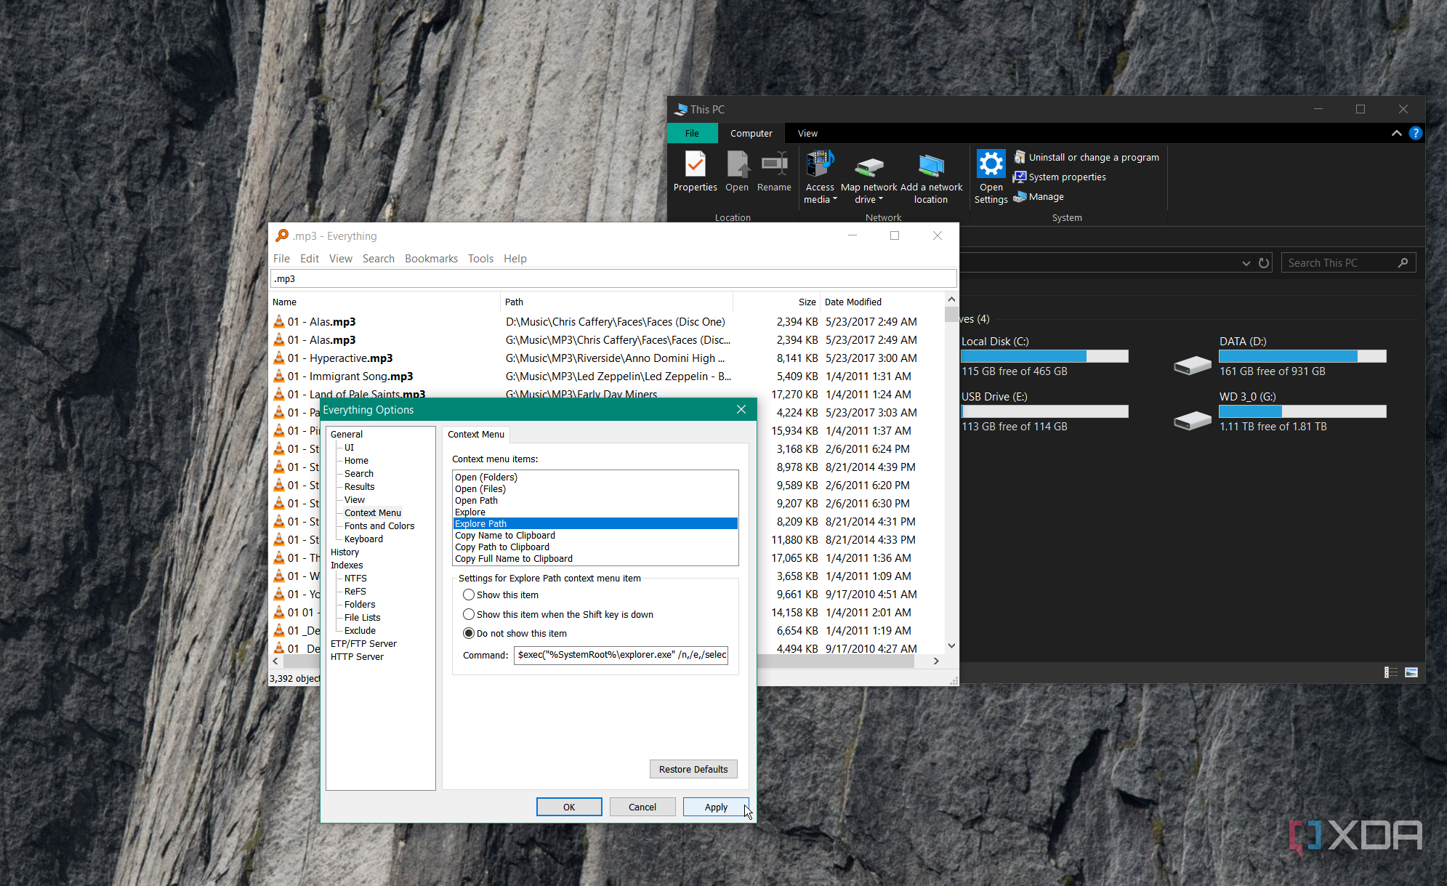Click the Command text field
Image resolution: width=1447 pixels, height=886 pixels.
621,656
